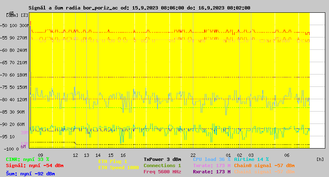Click the Freq 5600 MHz label
Screen dimensions: 329x177
coord(162,172)
